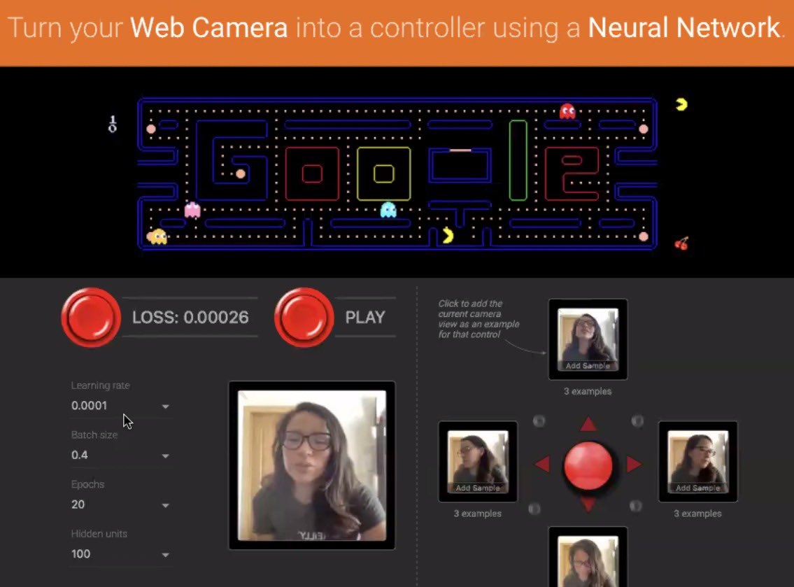Click the power pellet inside the G letter
This screenshot has height=587, width=794.
tap(241, 174)
